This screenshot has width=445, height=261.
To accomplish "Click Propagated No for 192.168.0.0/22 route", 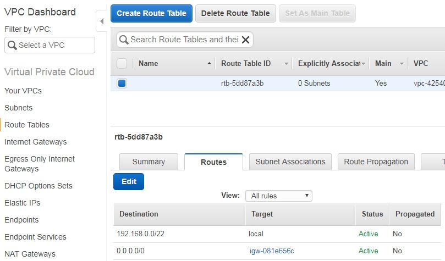I will coord(397,234).
